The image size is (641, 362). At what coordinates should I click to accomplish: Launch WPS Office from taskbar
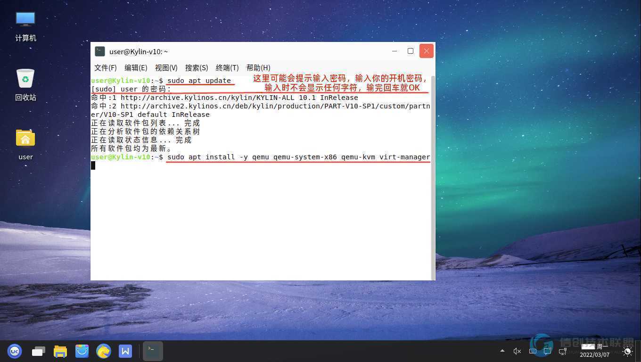click(125, 351)
